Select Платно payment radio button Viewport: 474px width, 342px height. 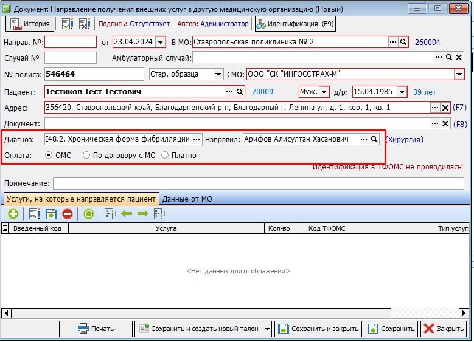click(165, 155)
